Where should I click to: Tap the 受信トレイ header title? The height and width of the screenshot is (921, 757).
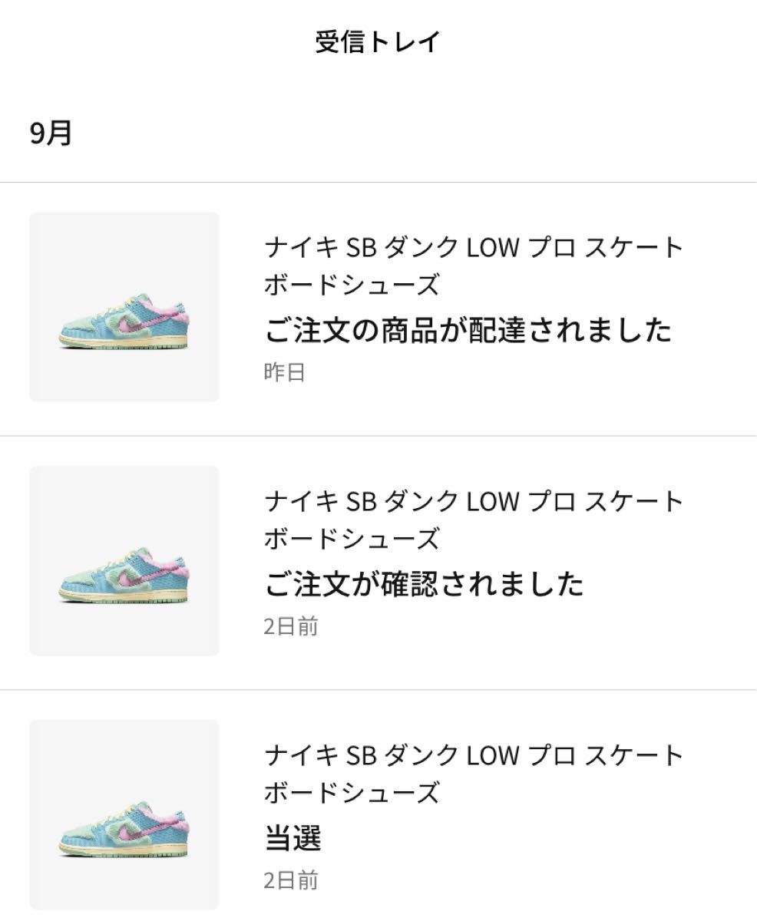[x=378, y=42]
